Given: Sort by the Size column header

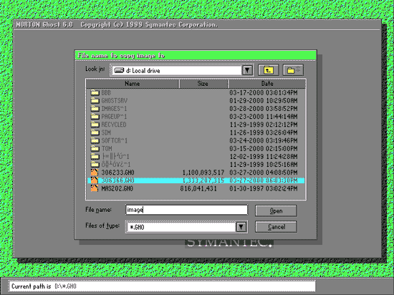Looking at the screenshot, I should pyautogui.click(x=203, y=84).
